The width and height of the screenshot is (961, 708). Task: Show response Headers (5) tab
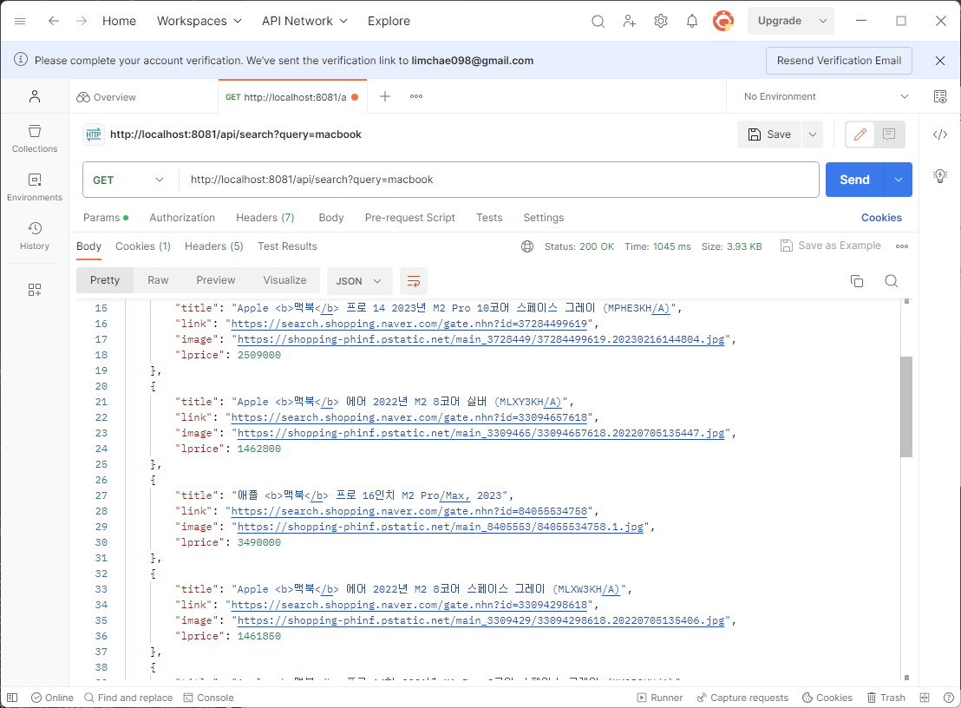(214, 246)
